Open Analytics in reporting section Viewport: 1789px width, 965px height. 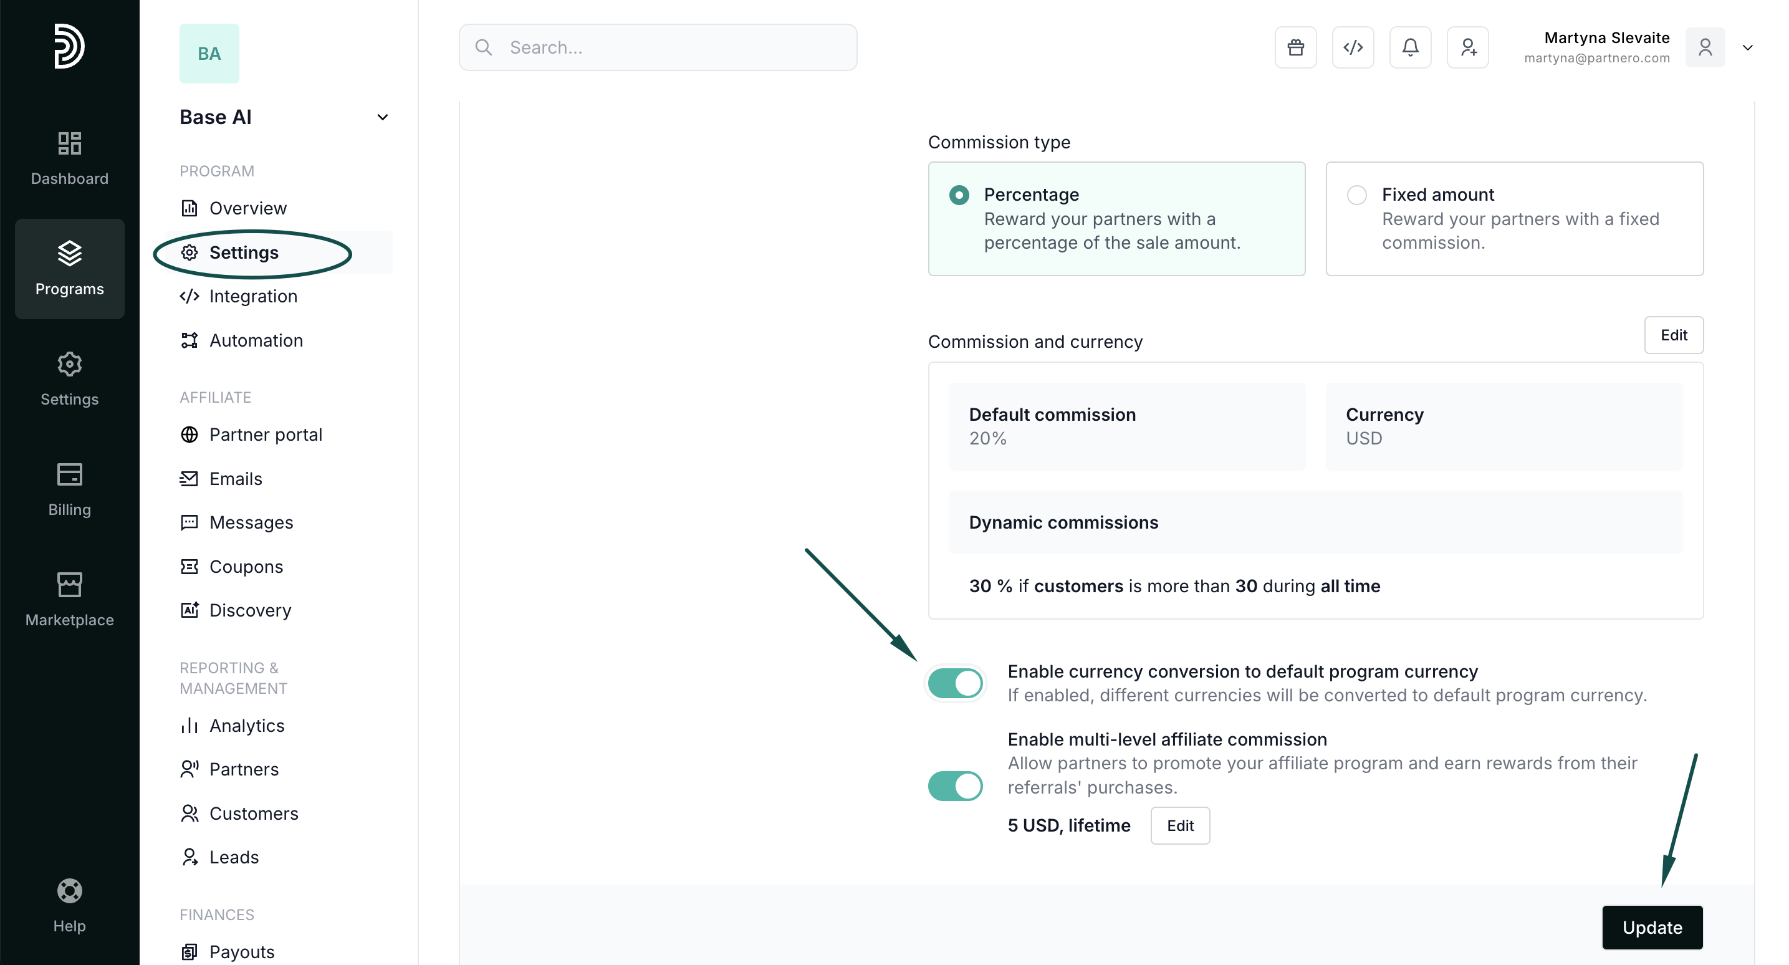(x=247, y=726)
